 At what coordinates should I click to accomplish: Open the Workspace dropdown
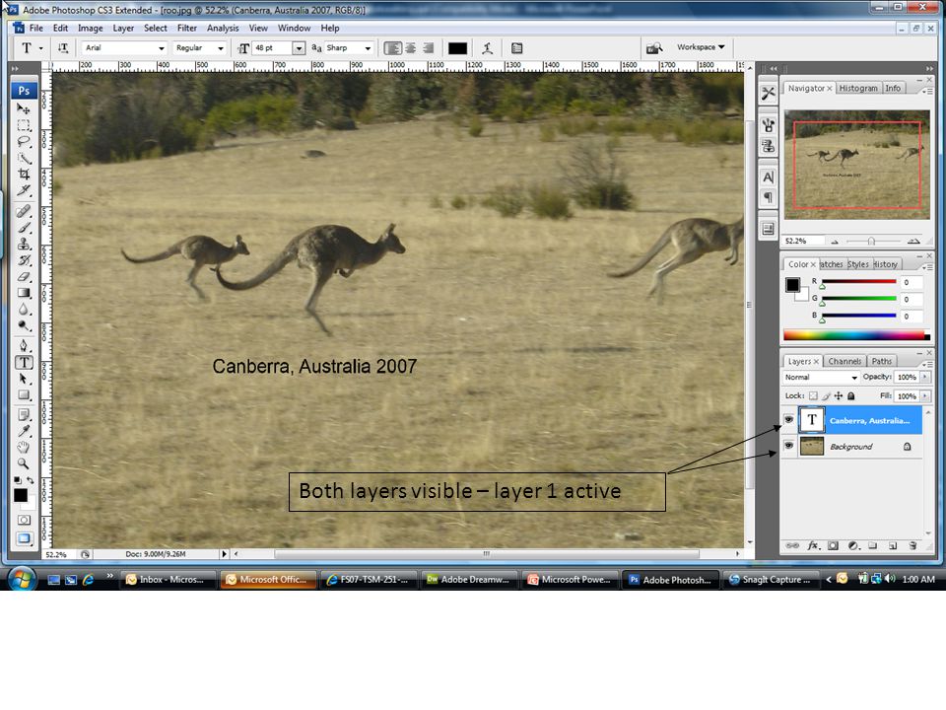click(701, 47)
